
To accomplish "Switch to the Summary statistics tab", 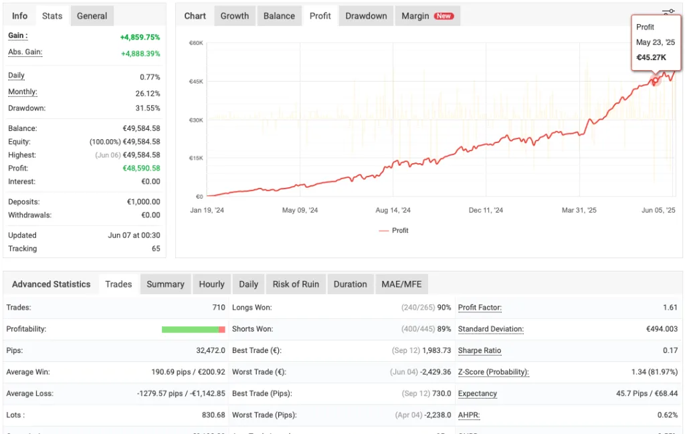I will (x=165, y=284).
